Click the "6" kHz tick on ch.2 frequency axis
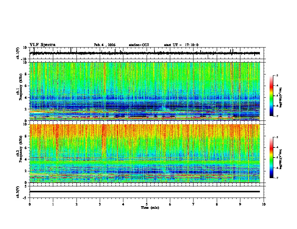This screenshot has width=297, height=229. (26, 148)
